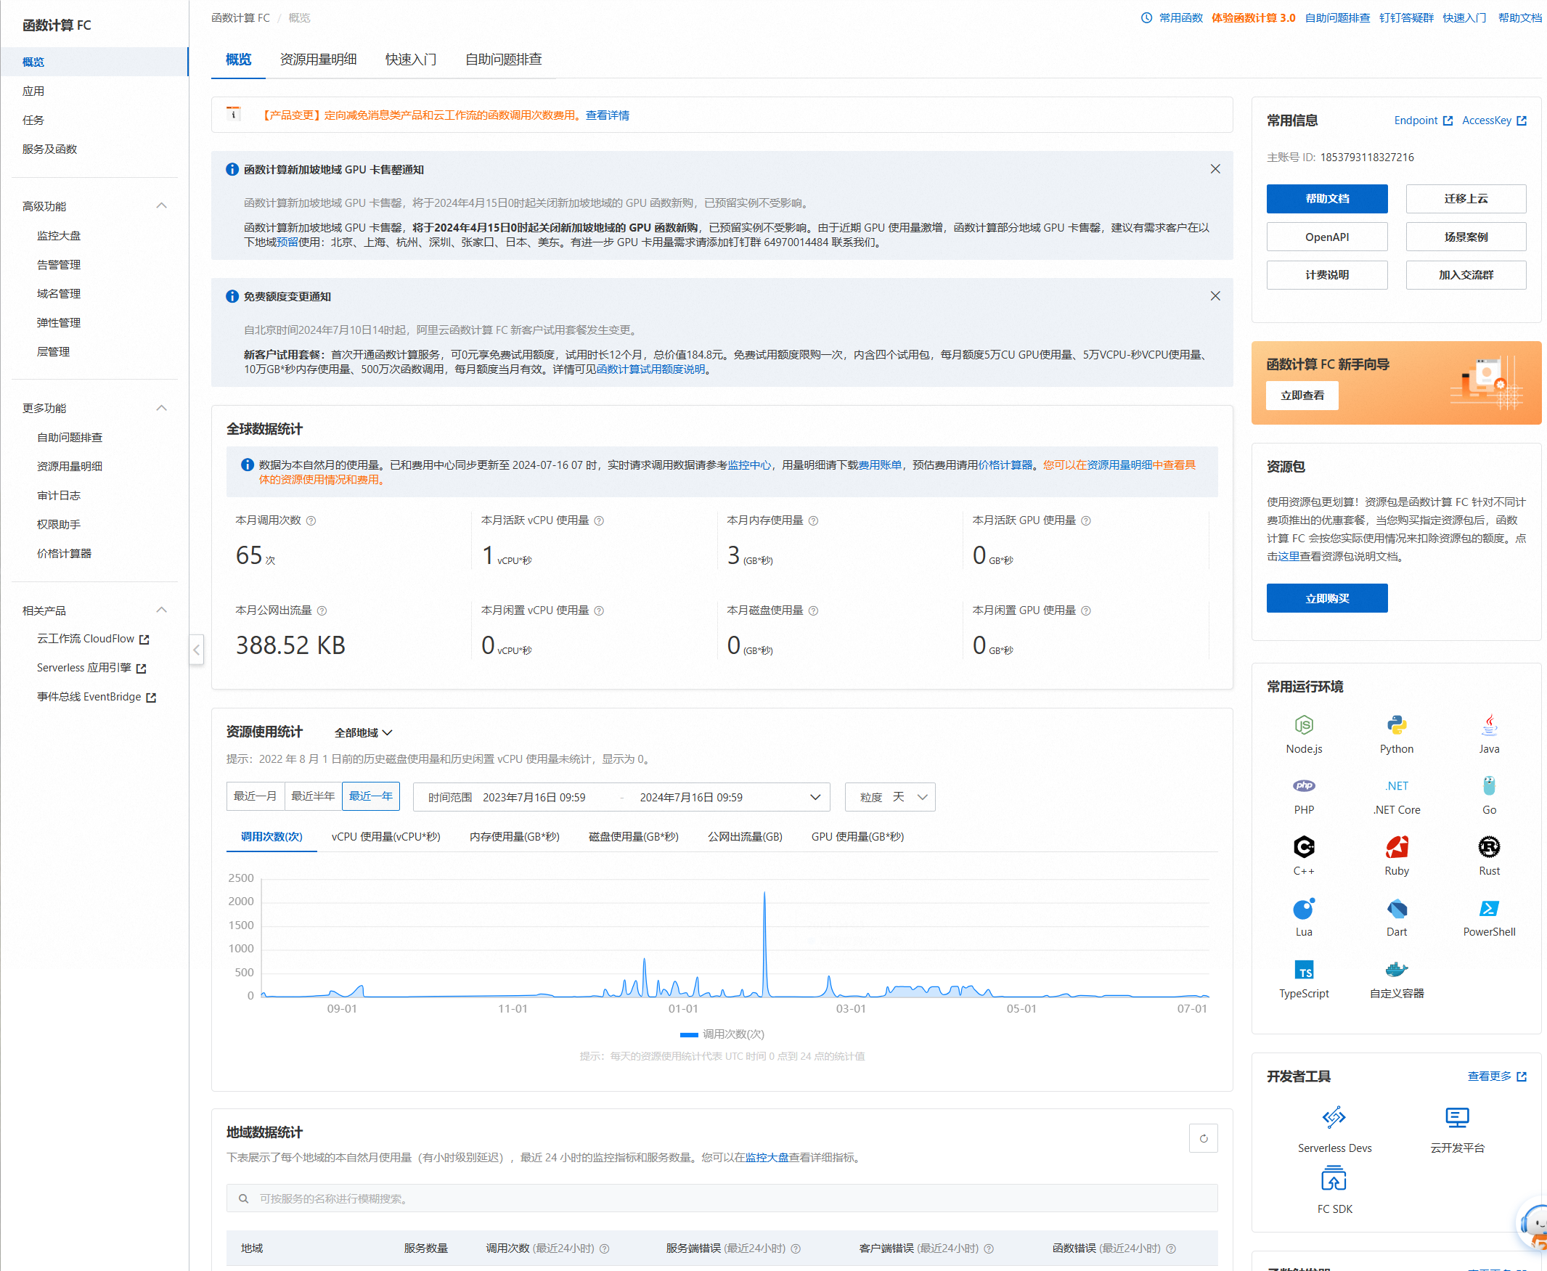Open 云工作流 CloudFlow sidebar link
The width and height of the screenshot is (1547, 1271).
click(93, 639)
